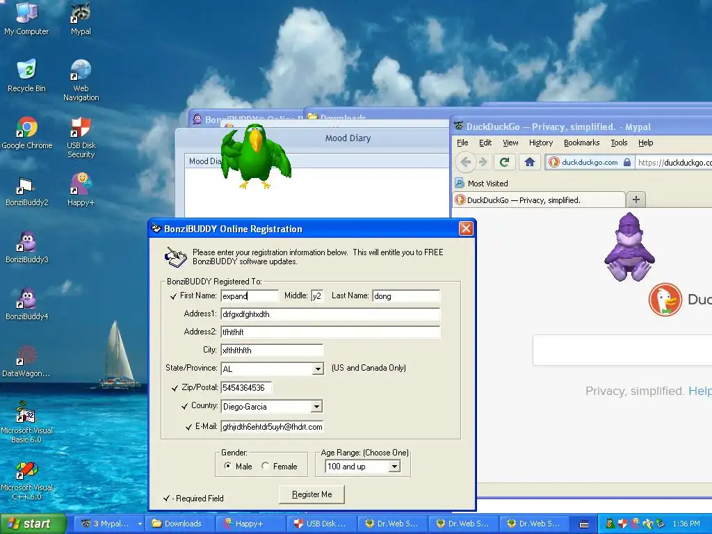Go forward in Mypal browser

point(483,161)
